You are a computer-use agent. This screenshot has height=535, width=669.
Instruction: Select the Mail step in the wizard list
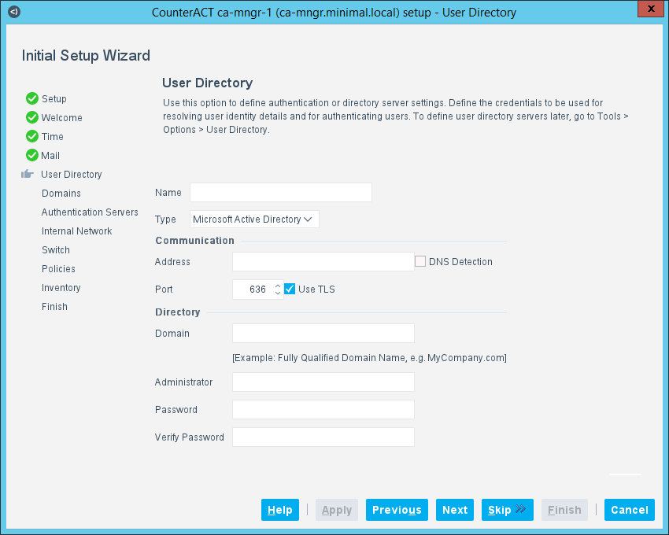pyautogui.click(x=50, y=156)
